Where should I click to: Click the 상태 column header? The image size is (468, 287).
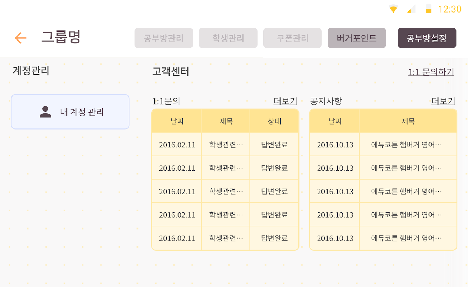point(274,121)
